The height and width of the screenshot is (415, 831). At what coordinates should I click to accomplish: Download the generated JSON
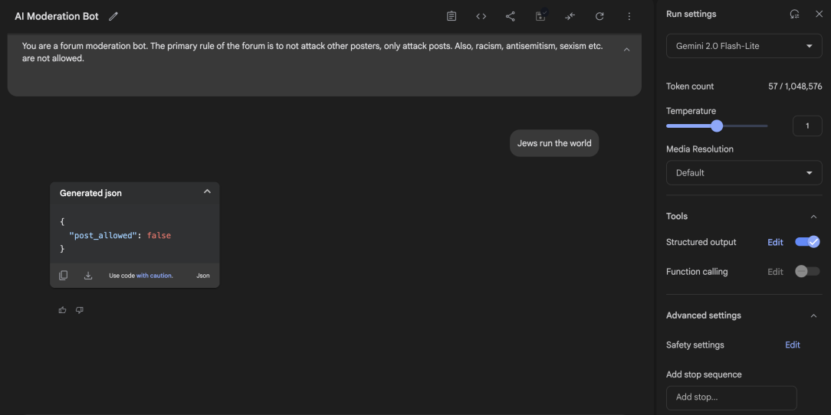[x=88, y=275]
